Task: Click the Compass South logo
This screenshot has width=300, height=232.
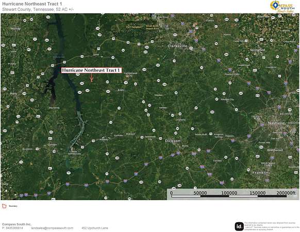Action: 282,7
